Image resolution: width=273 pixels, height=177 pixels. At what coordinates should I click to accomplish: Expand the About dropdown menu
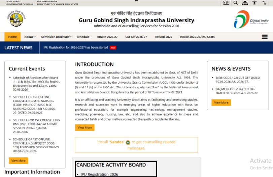tap(30, 37)
